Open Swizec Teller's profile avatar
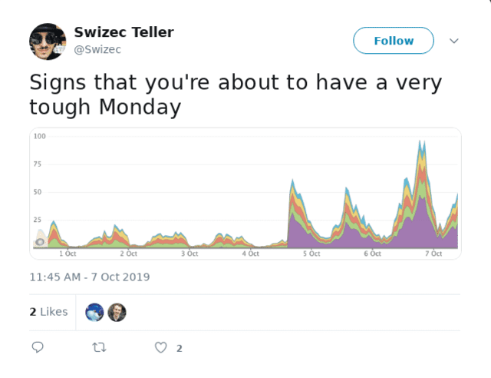Screen dimensions: 491x378 [x=48, y=41]
